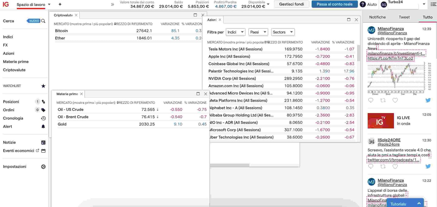This screenshot has width=437, height=207.
Task: Like the Unicredit tweet with heart icon
Action: pyautogui.click(x=395, y=100)
